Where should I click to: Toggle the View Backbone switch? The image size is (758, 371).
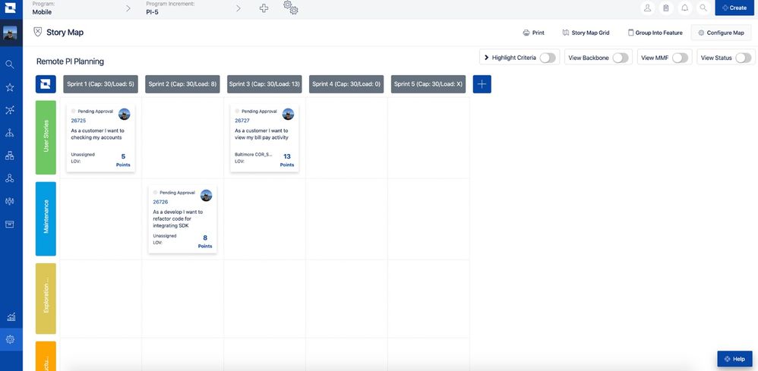point(621,58)
